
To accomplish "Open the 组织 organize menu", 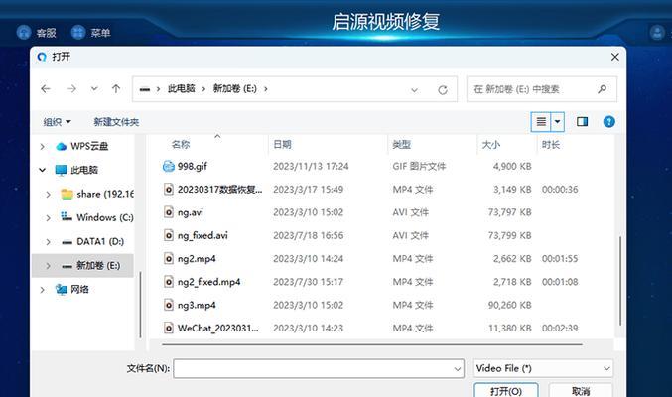I will [57, 122].
